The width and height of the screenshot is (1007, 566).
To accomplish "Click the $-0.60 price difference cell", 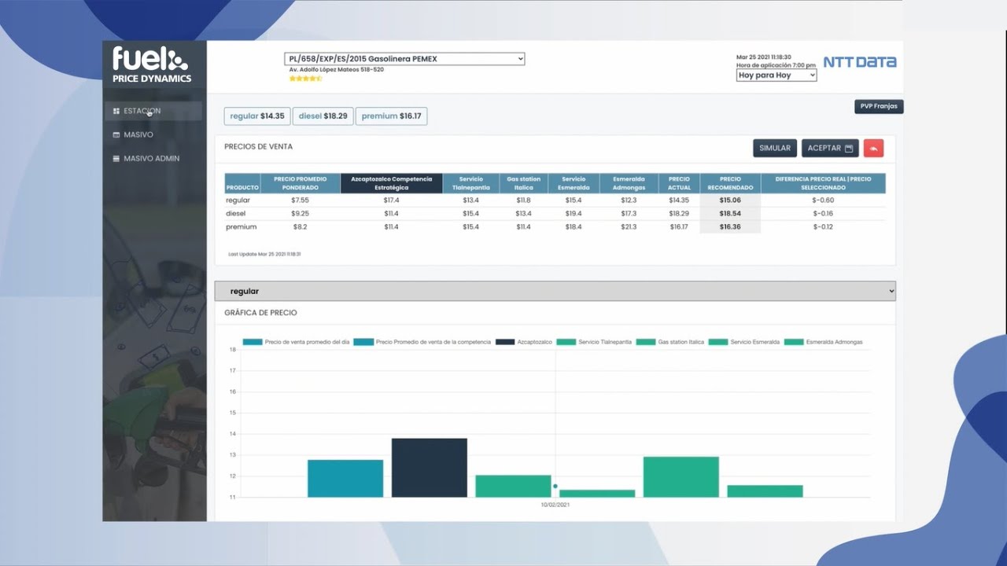I will pyautogui.click(x=823, y=200).
